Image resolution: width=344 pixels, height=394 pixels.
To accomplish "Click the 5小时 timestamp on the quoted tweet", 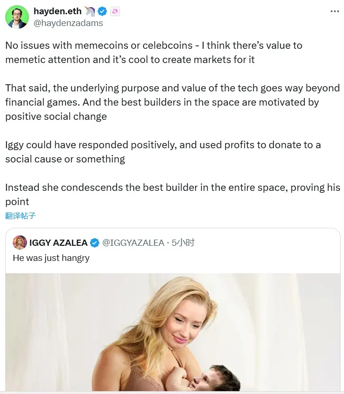I will (183, 243).
